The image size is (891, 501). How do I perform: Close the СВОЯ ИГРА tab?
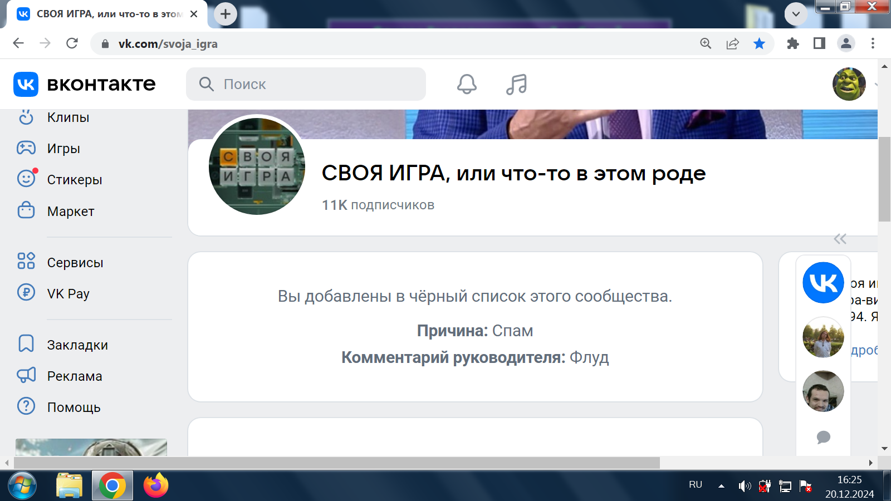(x=194, y=14)
